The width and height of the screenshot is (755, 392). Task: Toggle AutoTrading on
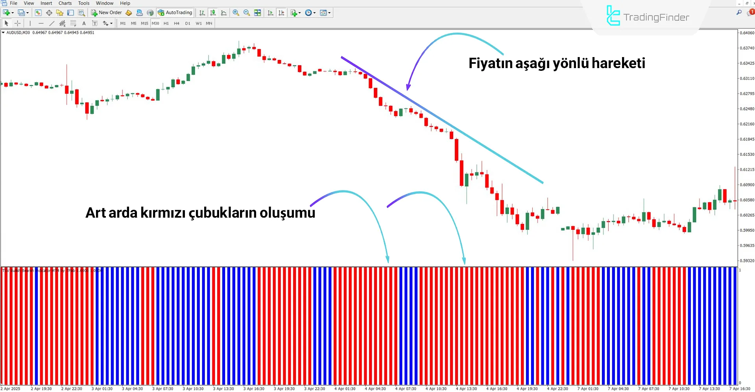pos(175,12)
